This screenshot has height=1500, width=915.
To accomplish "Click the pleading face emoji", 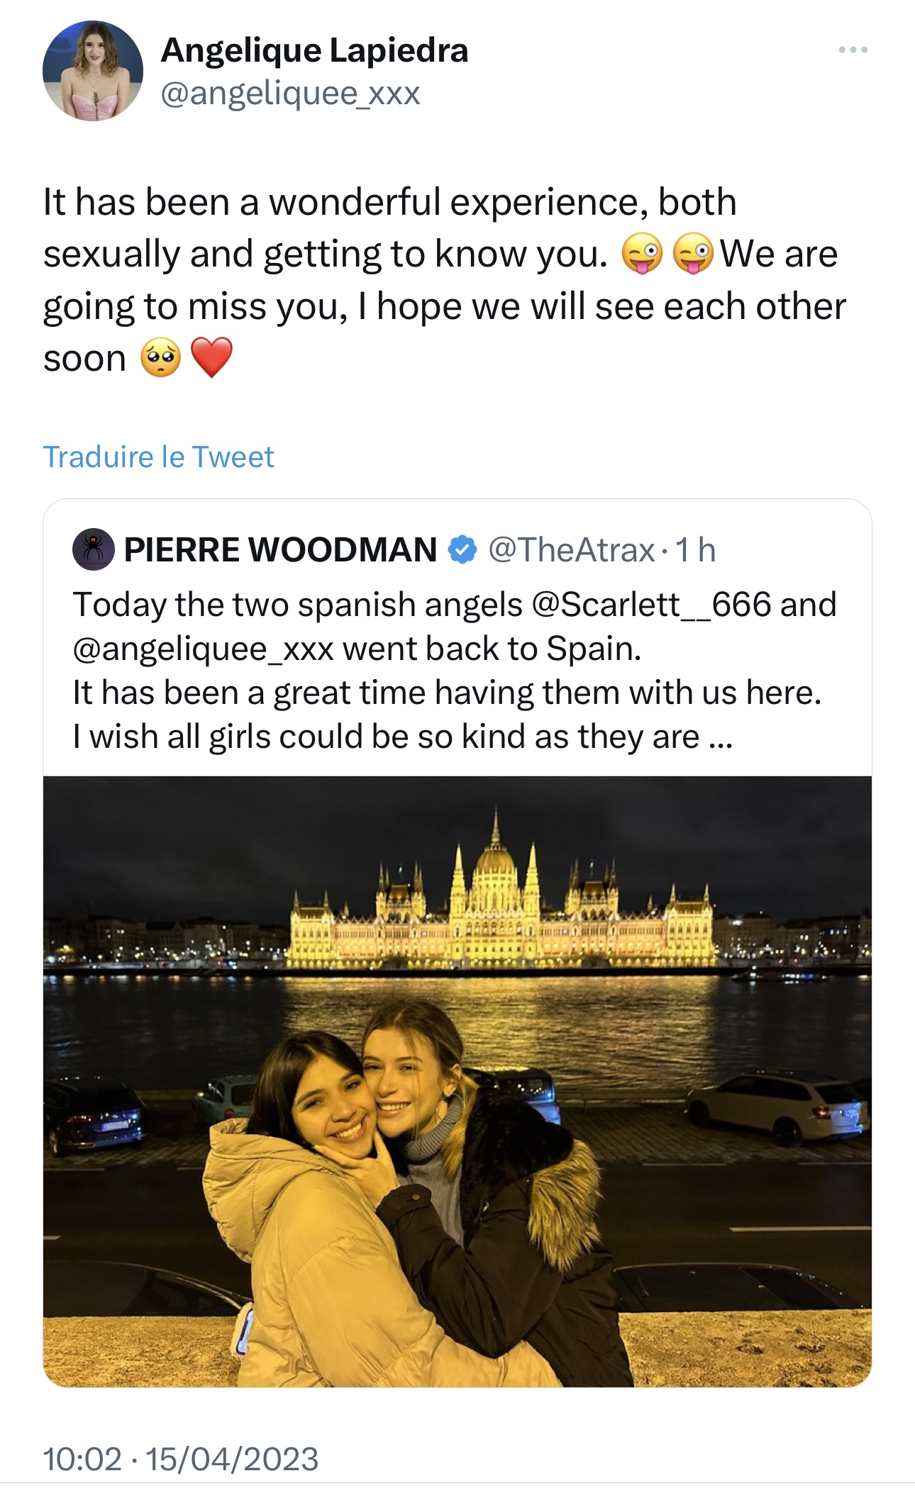I will click(161, 357).
